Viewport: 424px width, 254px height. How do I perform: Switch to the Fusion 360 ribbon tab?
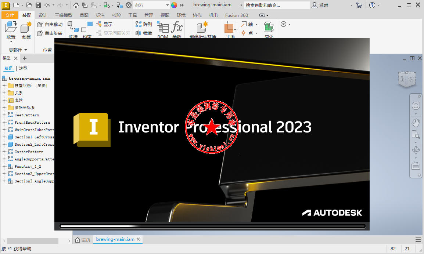pyautogui.click(x=237, y=15)
